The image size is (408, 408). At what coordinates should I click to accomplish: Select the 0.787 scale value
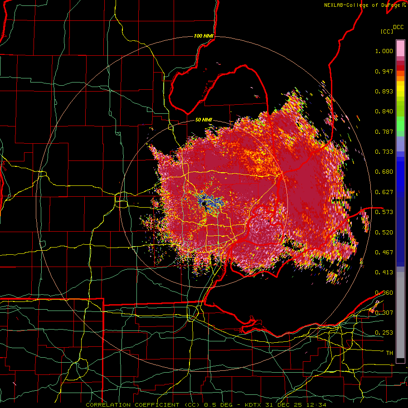point(384,131)
